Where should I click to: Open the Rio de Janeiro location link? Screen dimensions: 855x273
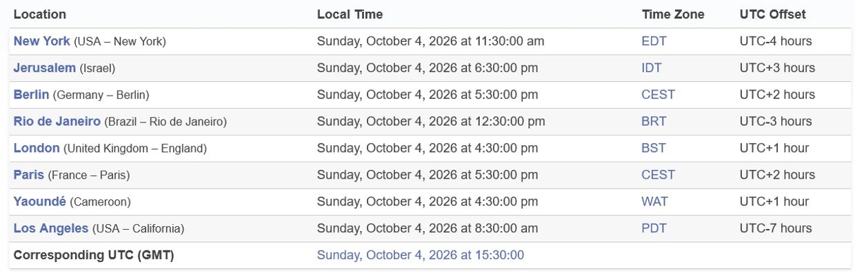tap(57, 122)
